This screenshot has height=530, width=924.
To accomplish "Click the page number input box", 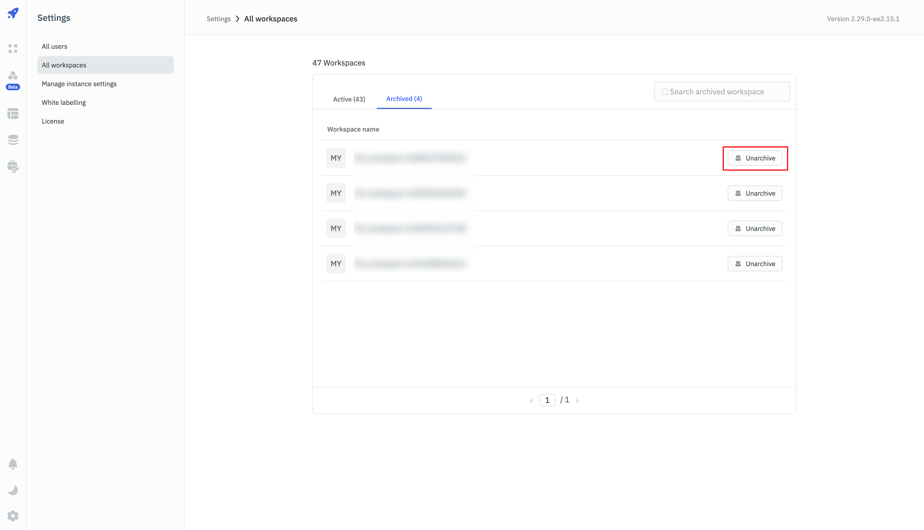I will pos(547,400).
